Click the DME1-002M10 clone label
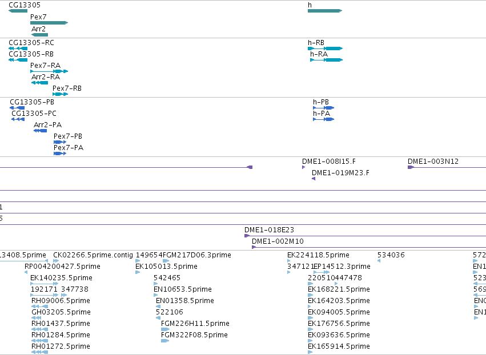The height and width of the screenshot is (355, 486). 278,241
